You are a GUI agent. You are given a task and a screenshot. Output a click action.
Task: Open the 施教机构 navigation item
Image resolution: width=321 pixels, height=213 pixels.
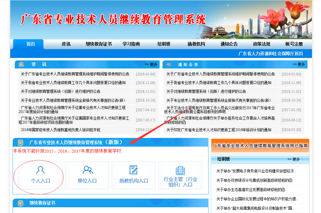(x=196, y=44)
